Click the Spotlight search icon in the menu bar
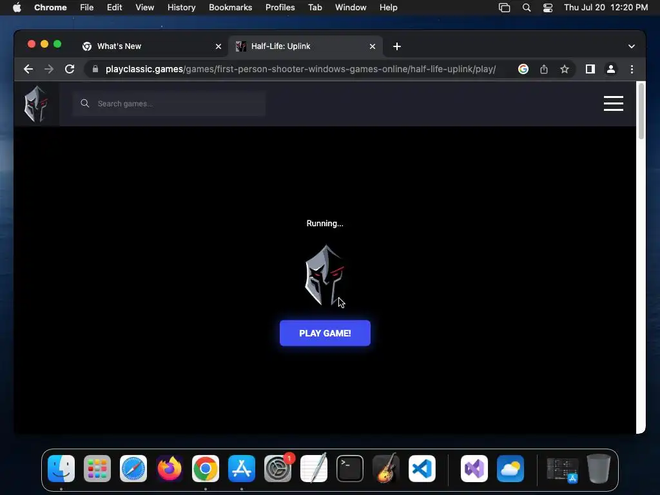The height and width of the screenshot is (495, 660). point(526,8)
